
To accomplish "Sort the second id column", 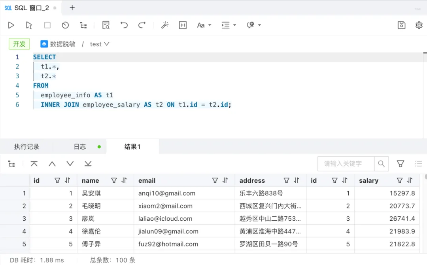I will coord(345,180).
